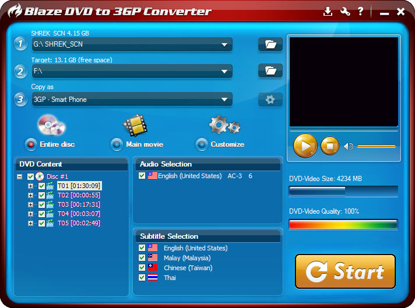Stop preview playback
The image size is (415, 308).
(x=330, y=146)
